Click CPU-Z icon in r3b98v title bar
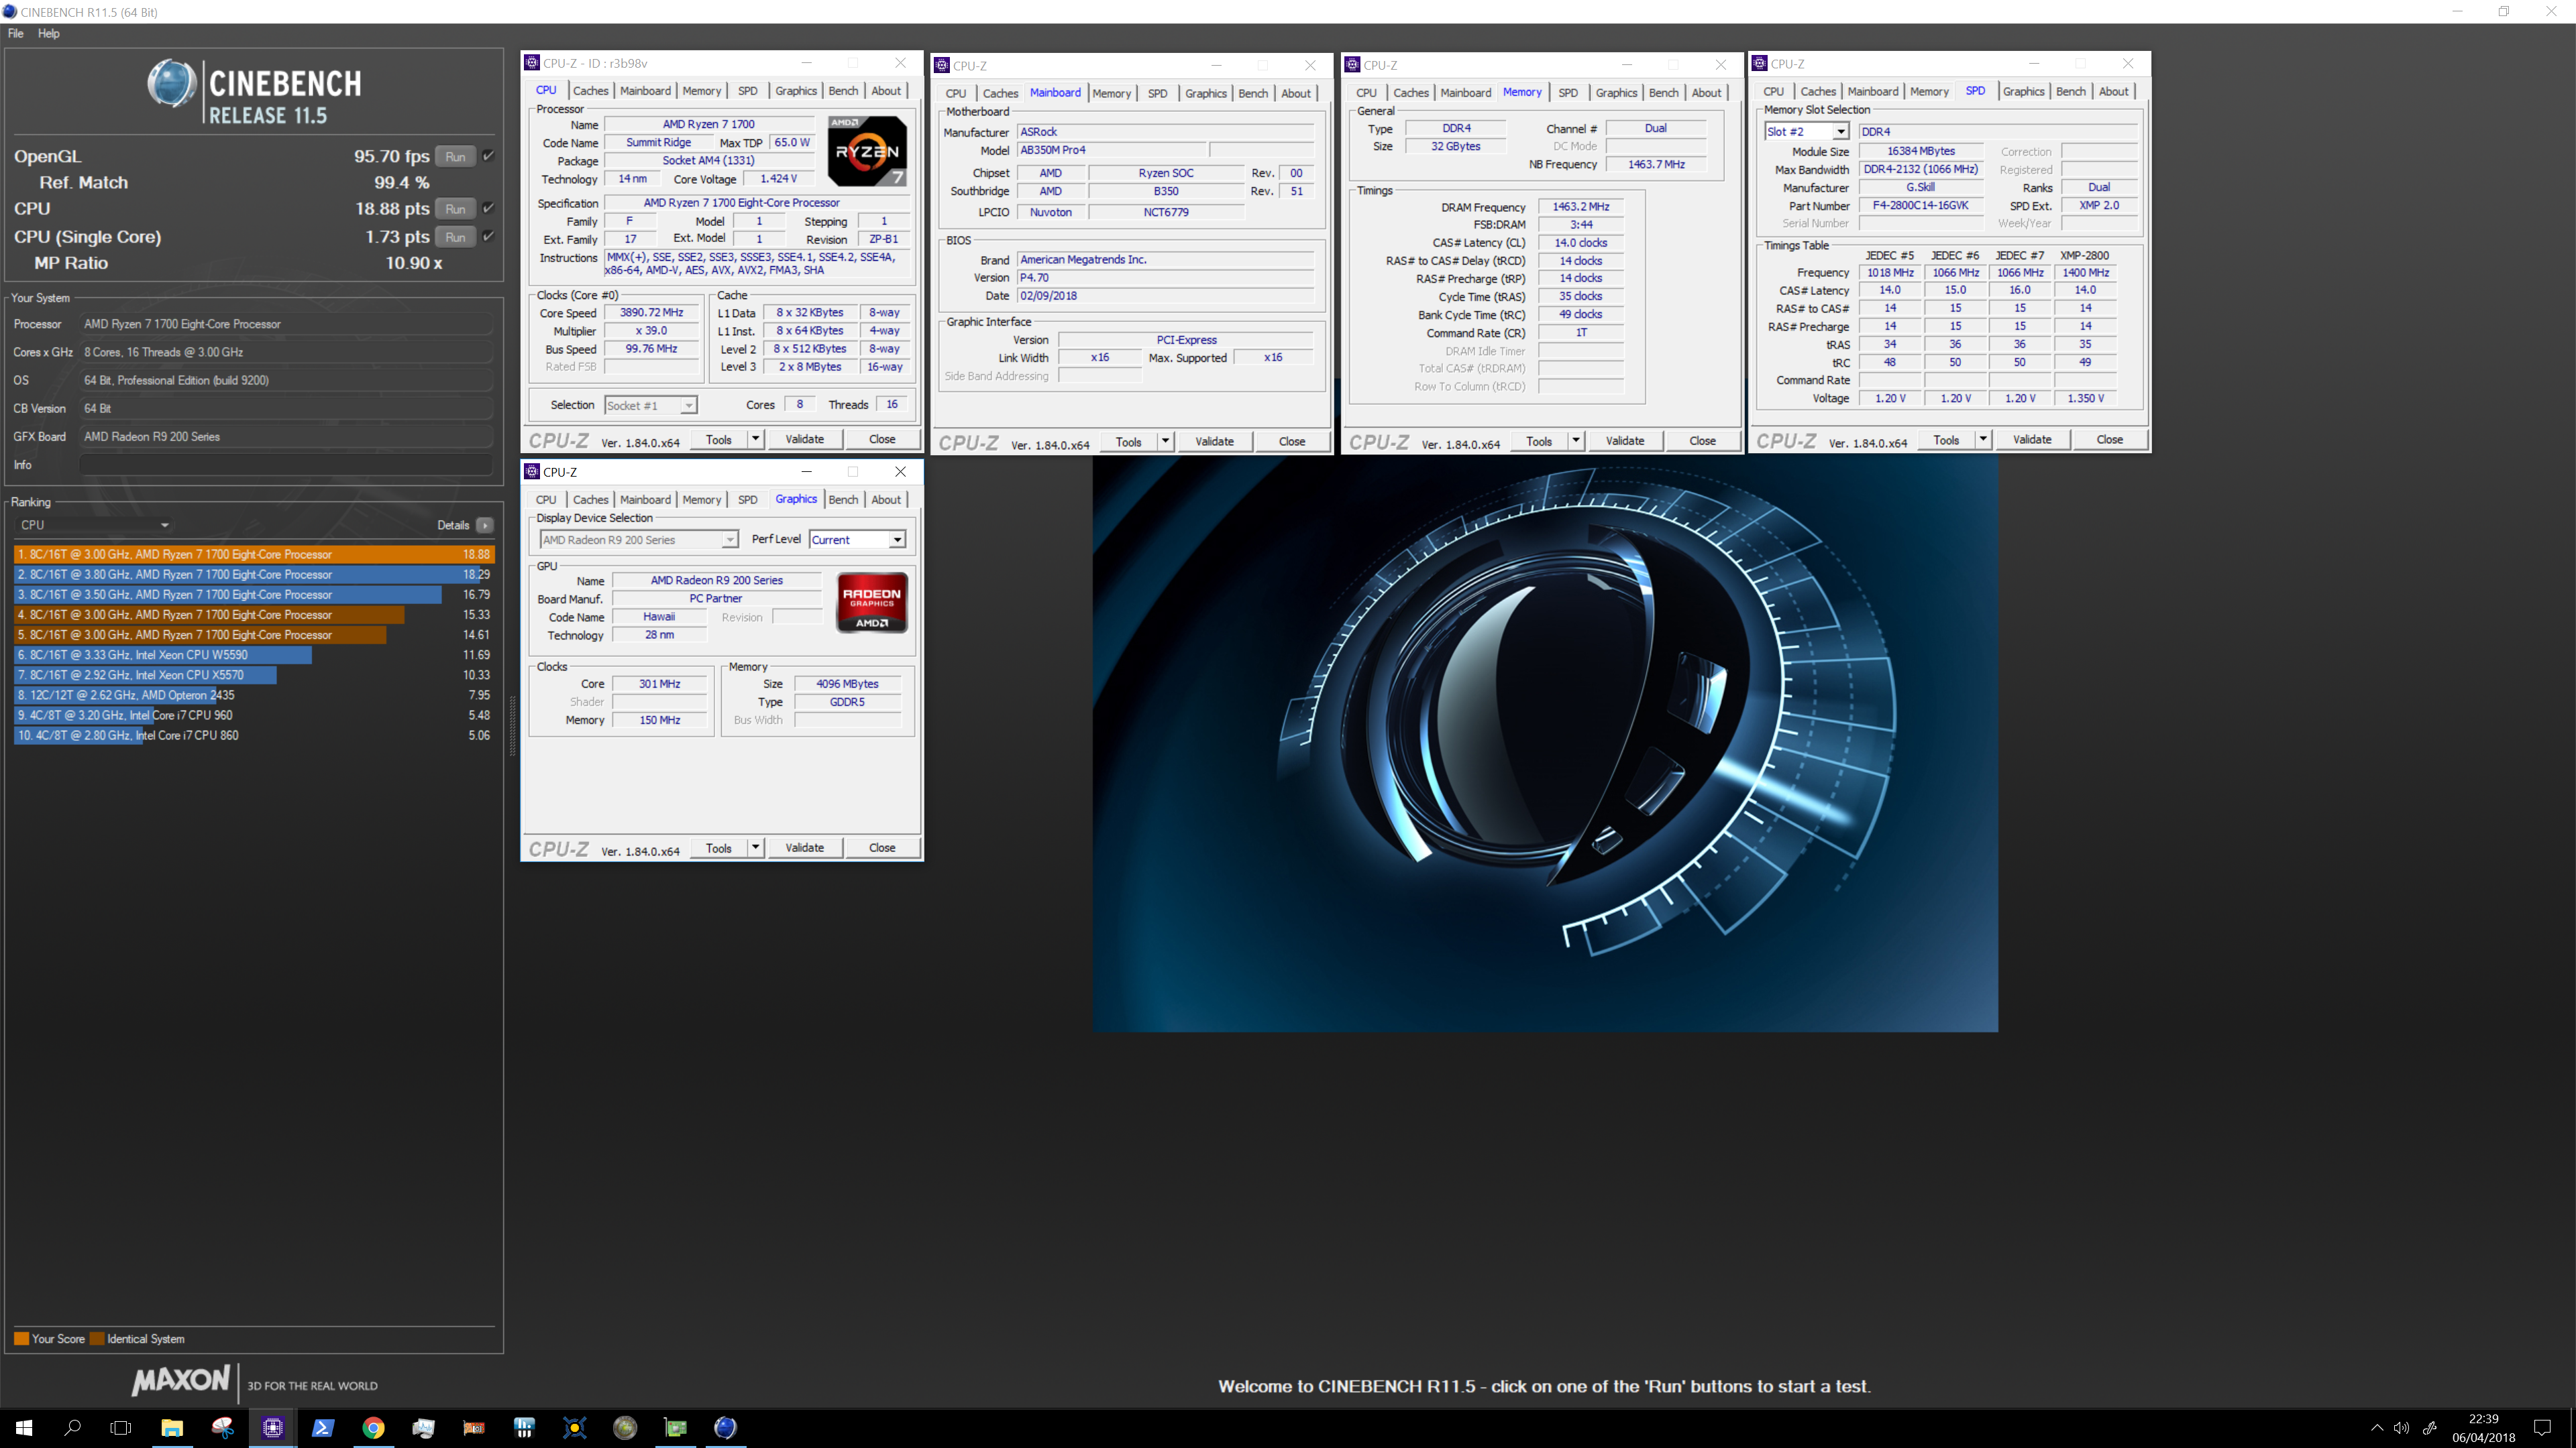Viewport: 2576px width, 1448px height. 533,63
